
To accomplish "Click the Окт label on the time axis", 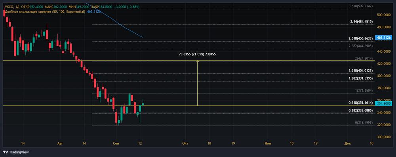I will click(185, 144).
